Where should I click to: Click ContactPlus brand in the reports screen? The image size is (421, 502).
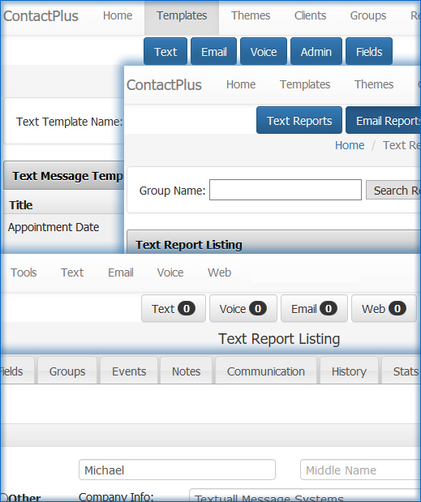tap(164, 85)
